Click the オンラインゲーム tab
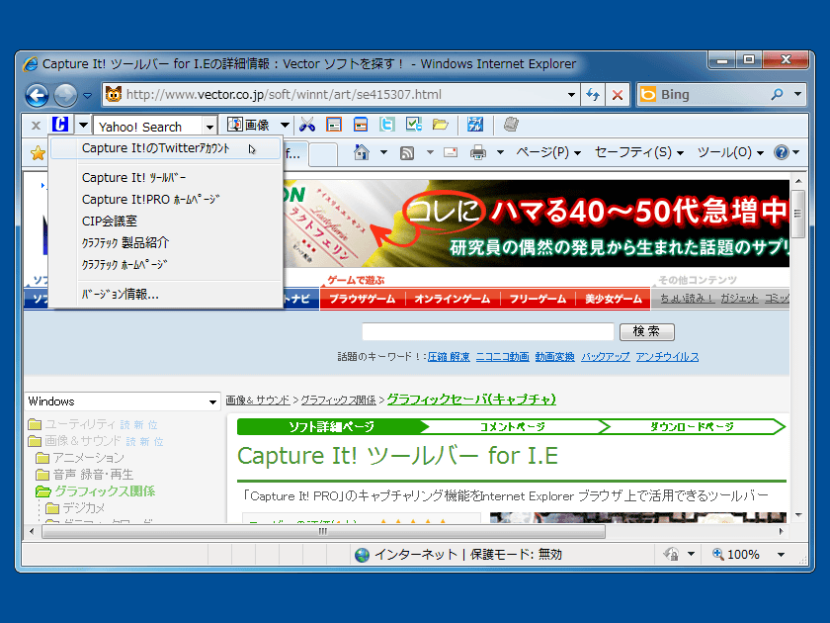Viewport: 830px width, 623px height. pos(453,299)
